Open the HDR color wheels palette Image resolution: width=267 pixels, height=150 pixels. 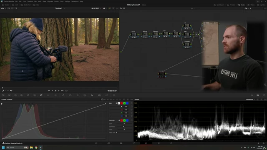pyautogui.click(x=22, y=95)
